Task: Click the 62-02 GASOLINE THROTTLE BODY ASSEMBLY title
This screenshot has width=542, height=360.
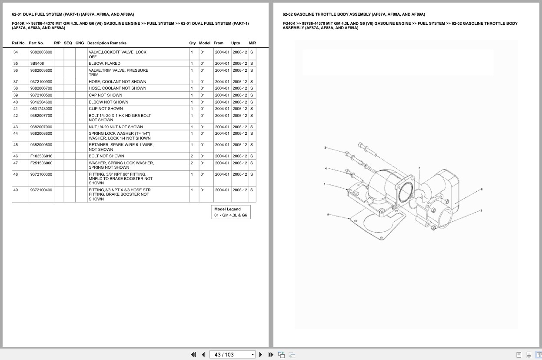Action: coord(354,14)
